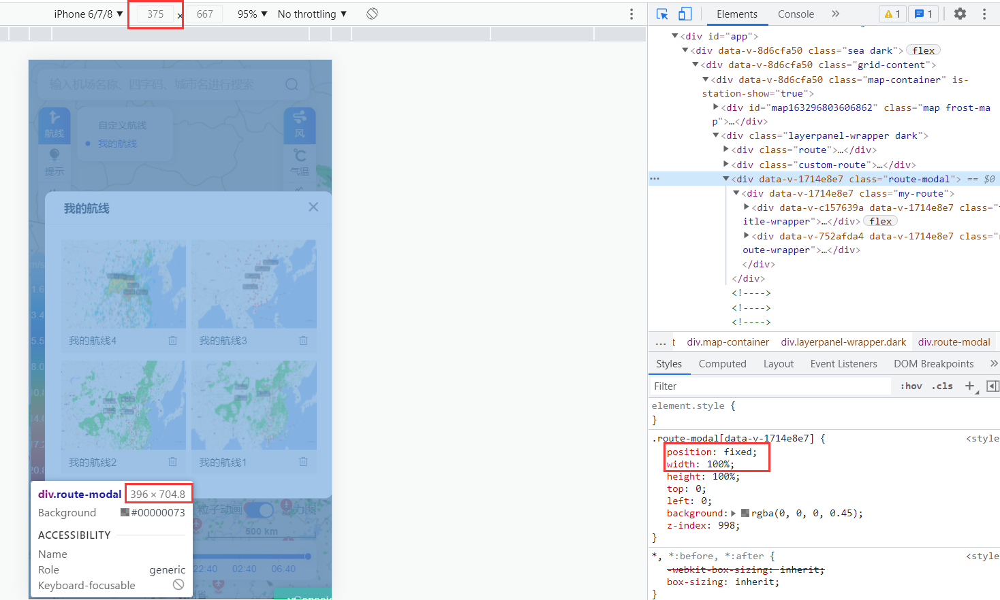
Task: Open the 我的航线1 route thumbnail
Action: (x=253, y=405)
